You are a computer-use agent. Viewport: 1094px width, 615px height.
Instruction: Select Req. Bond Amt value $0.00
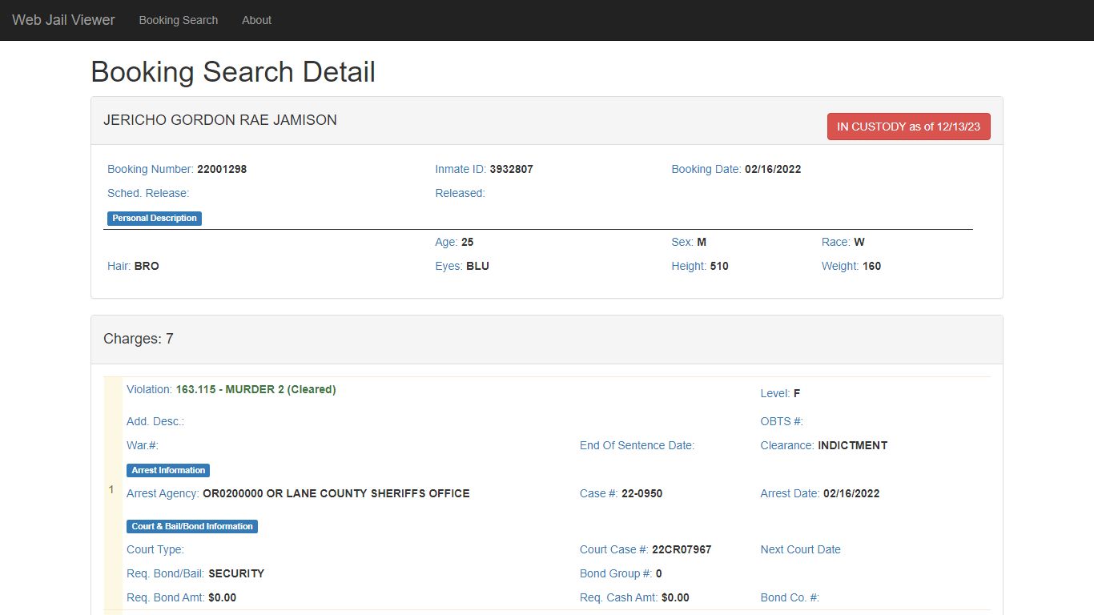[222, 597]
